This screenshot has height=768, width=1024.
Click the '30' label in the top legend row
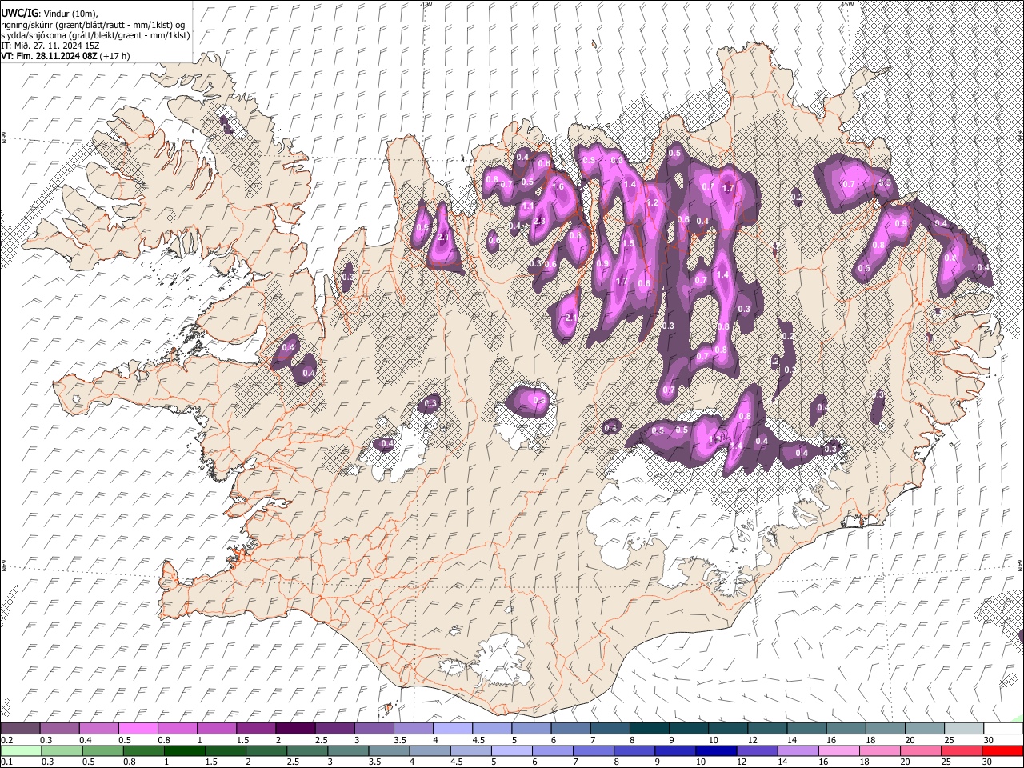click(x=989, y=740)
